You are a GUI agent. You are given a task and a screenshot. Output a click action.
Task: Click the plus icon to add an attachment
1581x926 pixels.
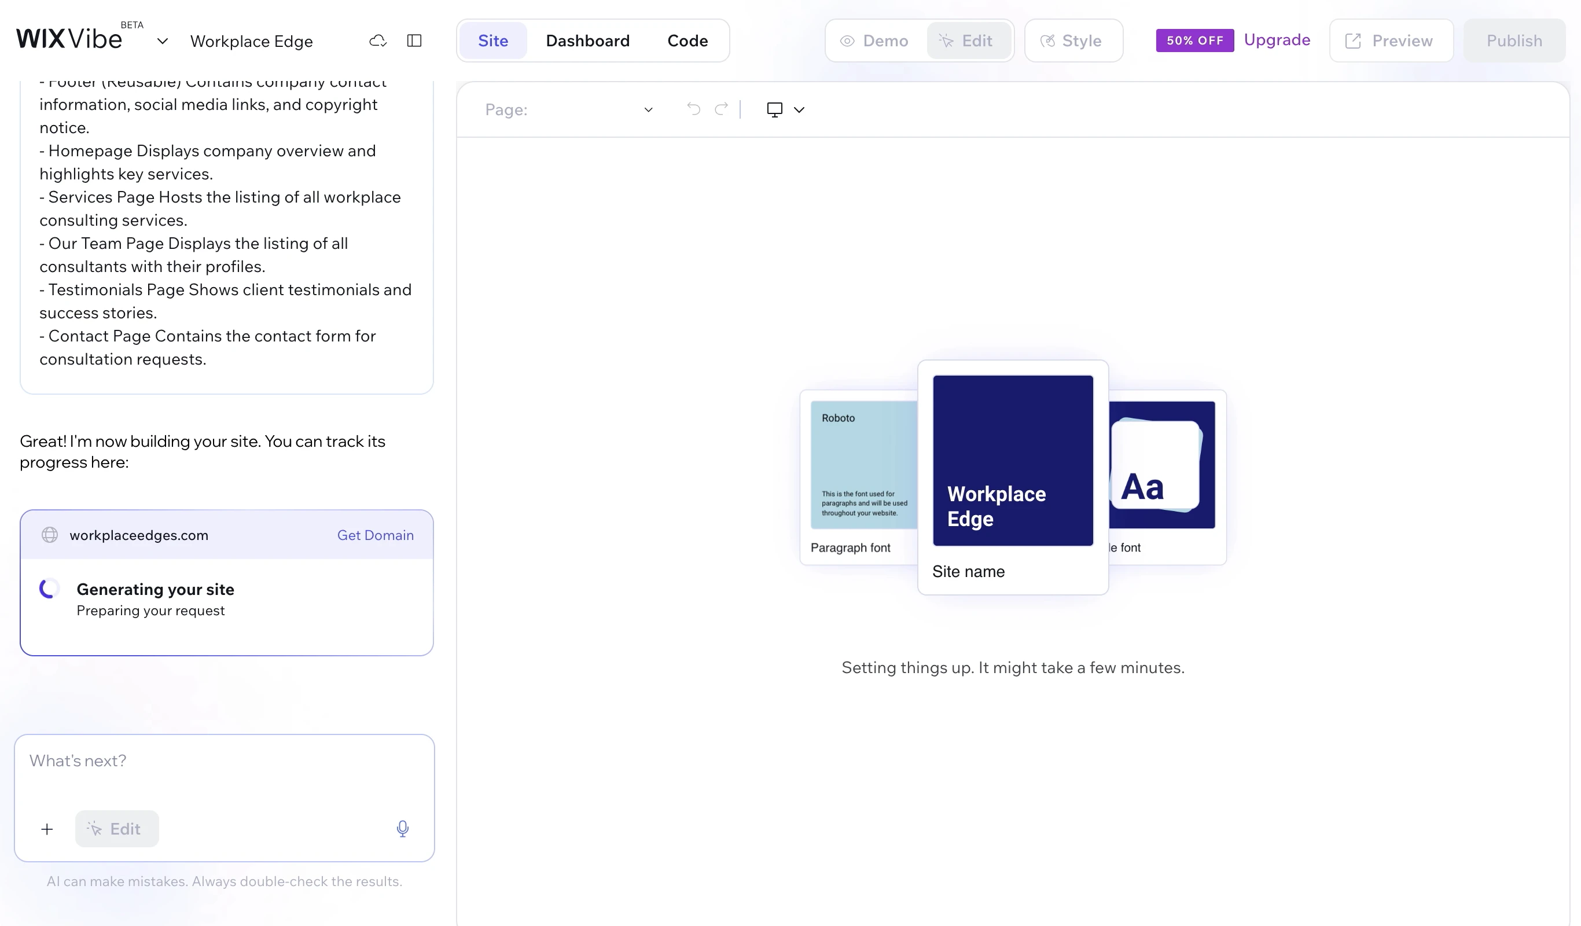(47, 828)
